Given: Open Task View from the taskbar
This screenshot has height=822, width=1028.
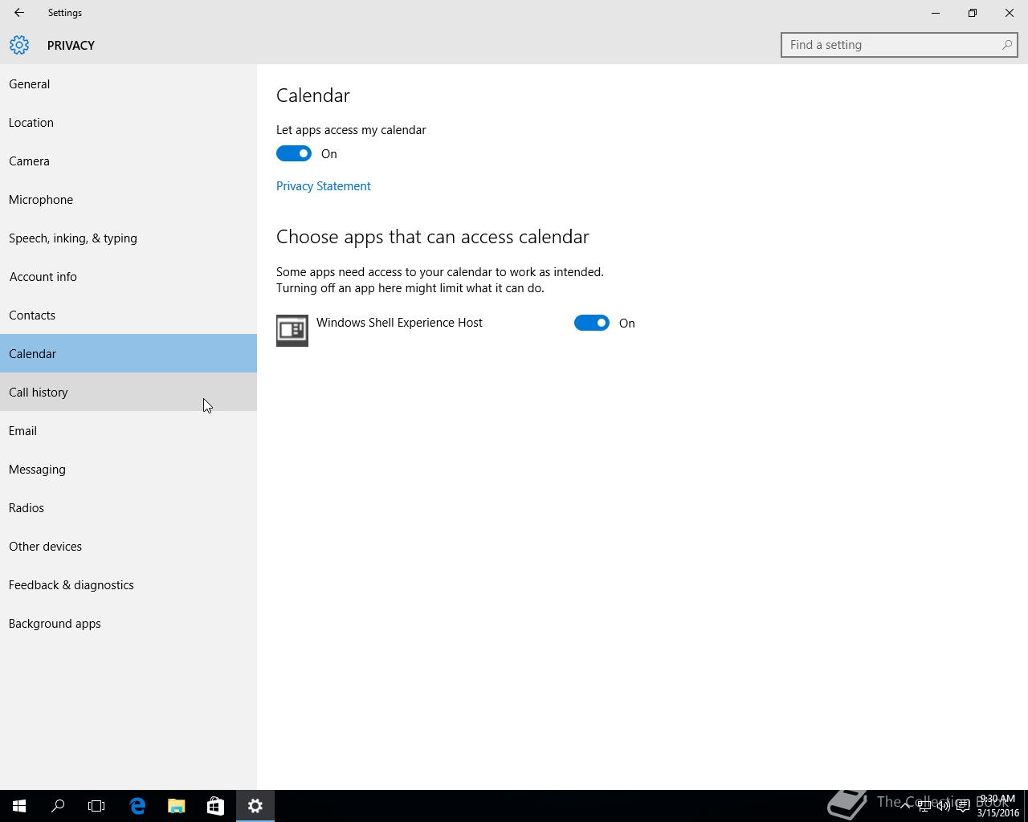Looking at the screenshot, I should [x=96, y=806].
